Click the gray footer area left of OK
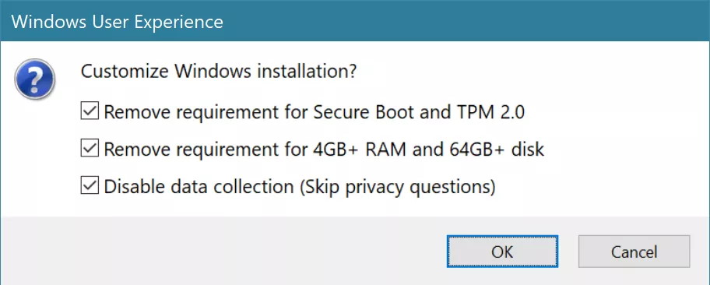Screen dimensions: 710x285 [222, 251]
